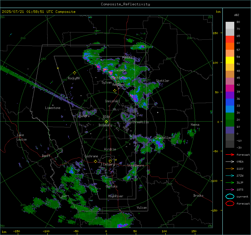Image resolution: width=251 pixels, height=235 pixels.
Task: Click the red forecast ellipse icon
Action: [x=230, y=203]
